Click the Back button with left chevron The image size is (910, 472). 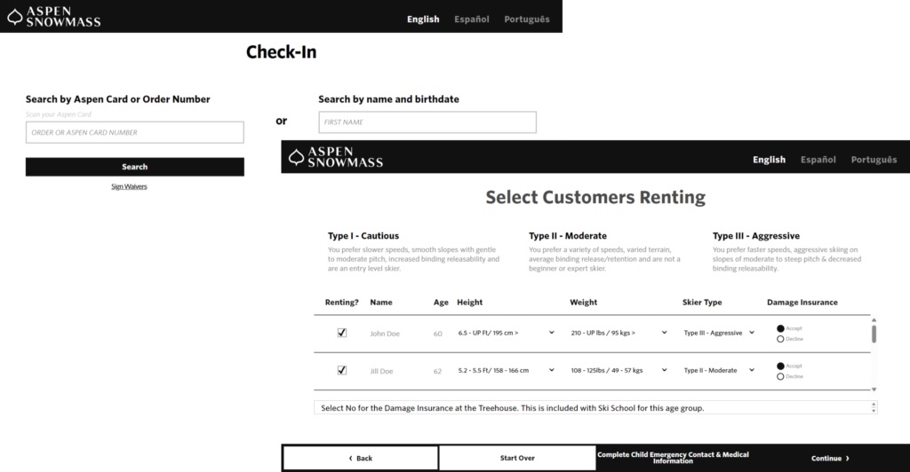360,458
